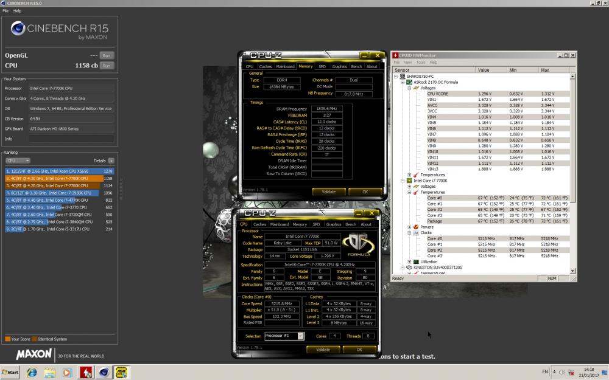Click the SHAR00750-PC computer icon in HWMonitor

point(403,77)
